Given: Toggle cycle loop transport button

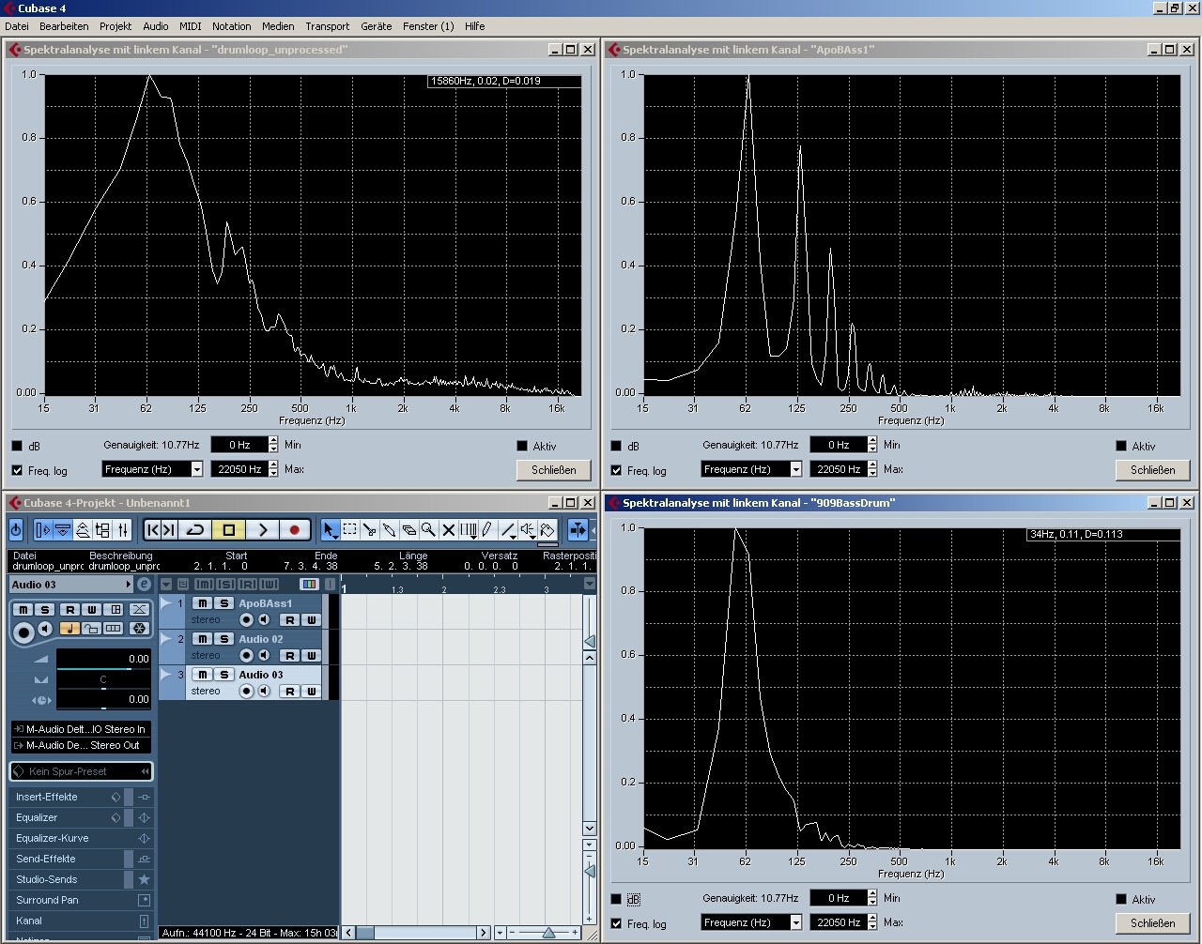Looking at the screenshot, I should pos(195,530).
